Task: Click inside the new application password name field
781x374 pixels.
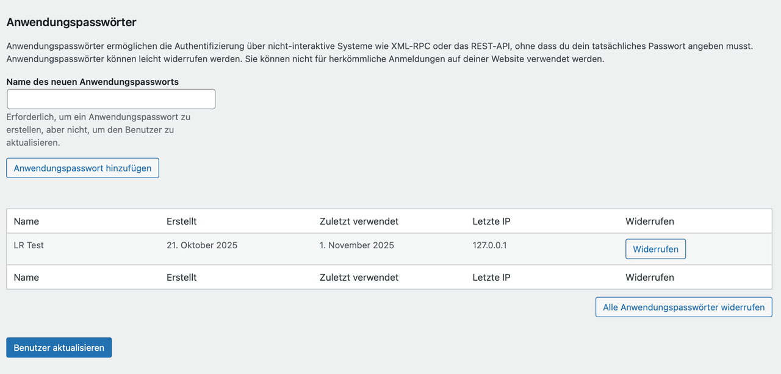Action: click(x=110, y=98)
